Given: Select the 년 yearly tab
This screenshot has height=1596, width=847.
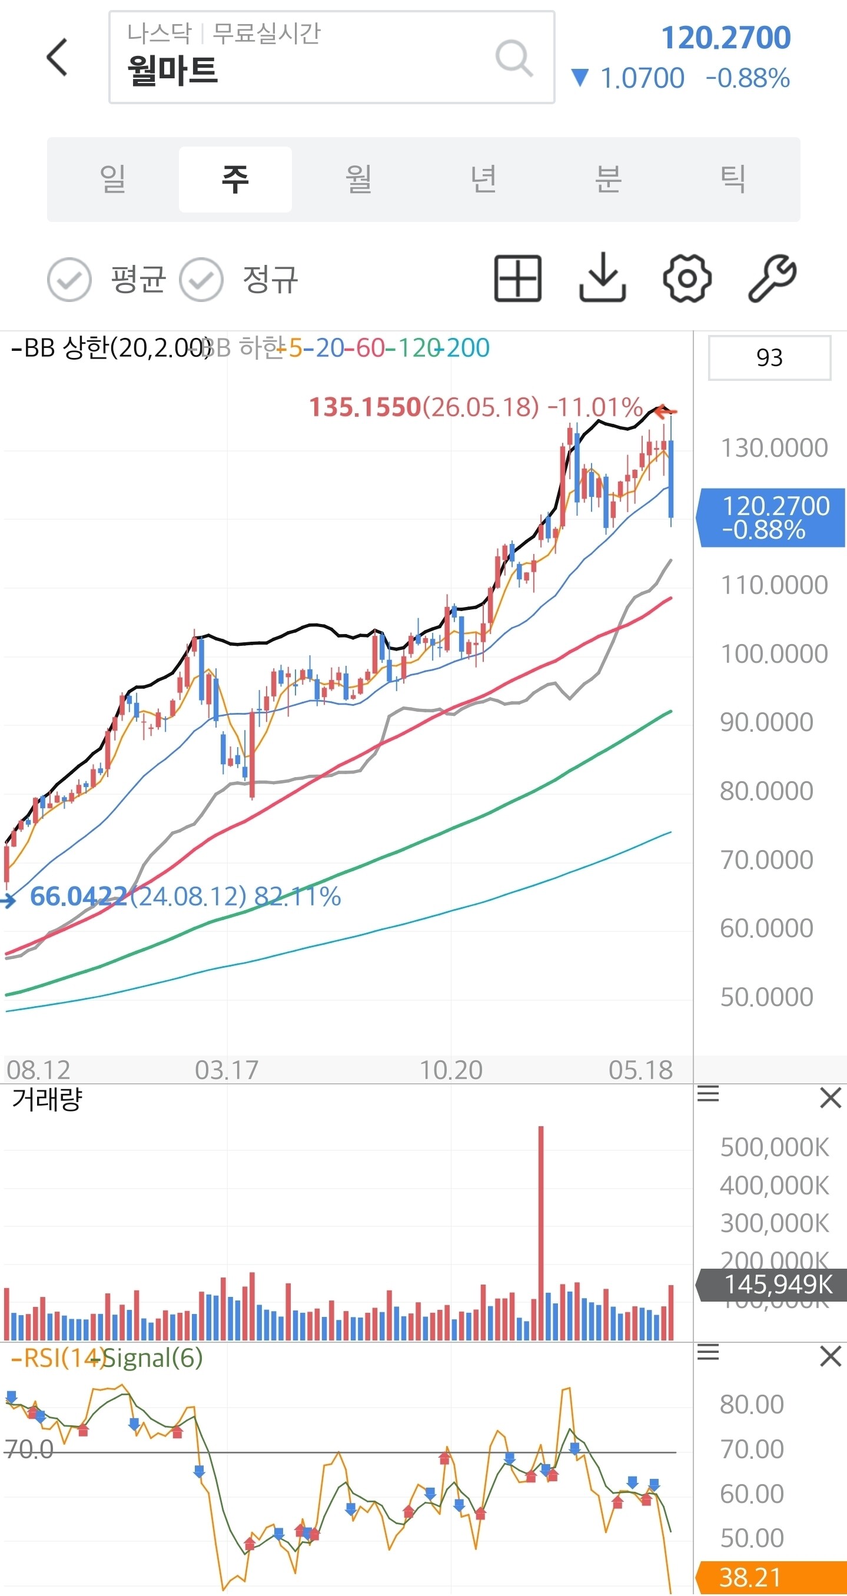Looking at the screenshot, I should pos(483,180).
